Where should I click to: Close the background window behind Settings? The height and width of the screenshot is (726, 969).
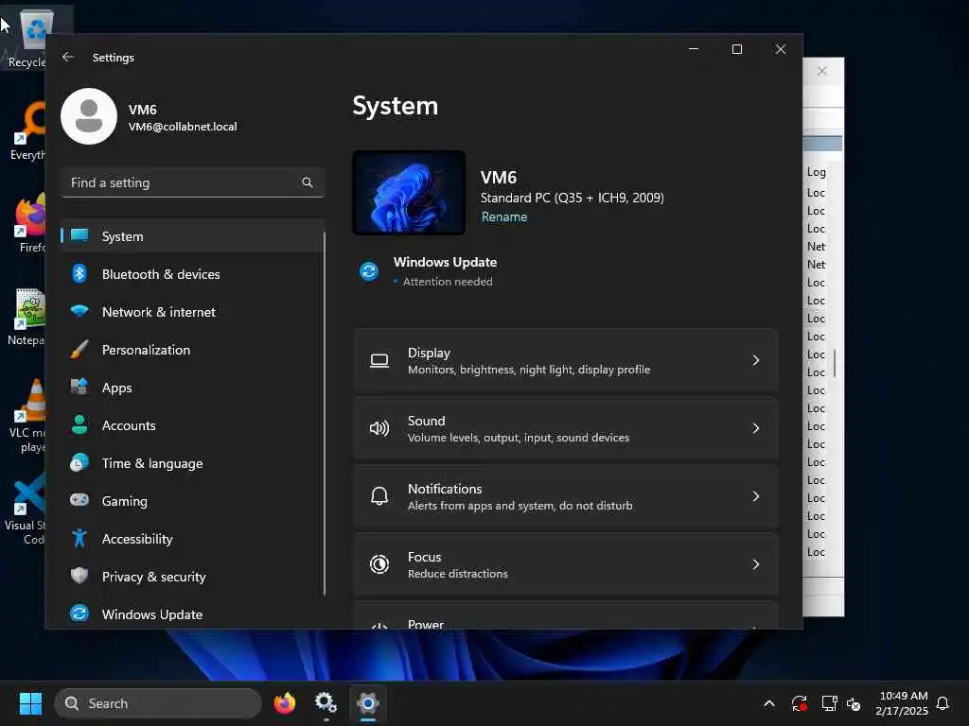coord(822,71)
